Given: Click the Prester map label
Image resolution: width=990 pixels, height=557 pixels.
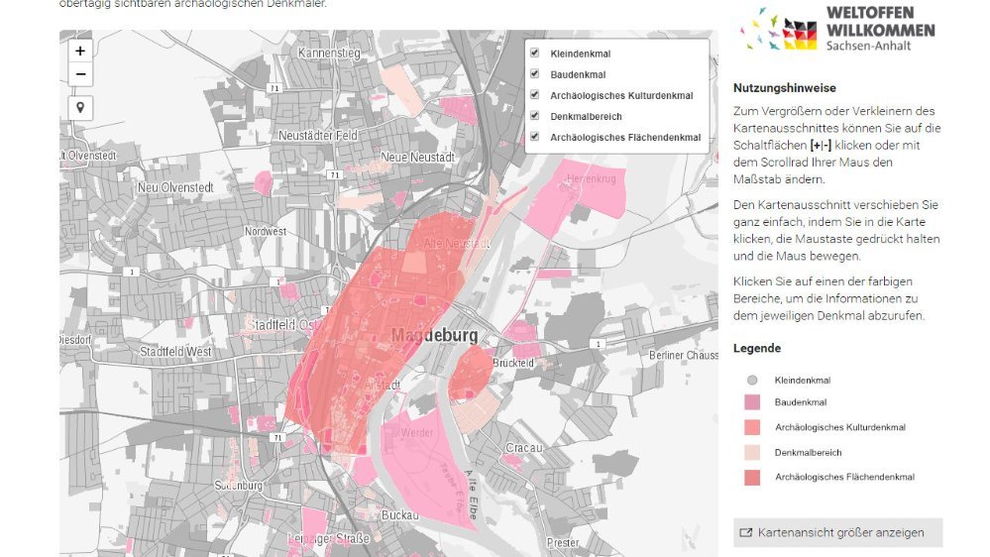Looking at the screenshot, I should coord(563,543).
